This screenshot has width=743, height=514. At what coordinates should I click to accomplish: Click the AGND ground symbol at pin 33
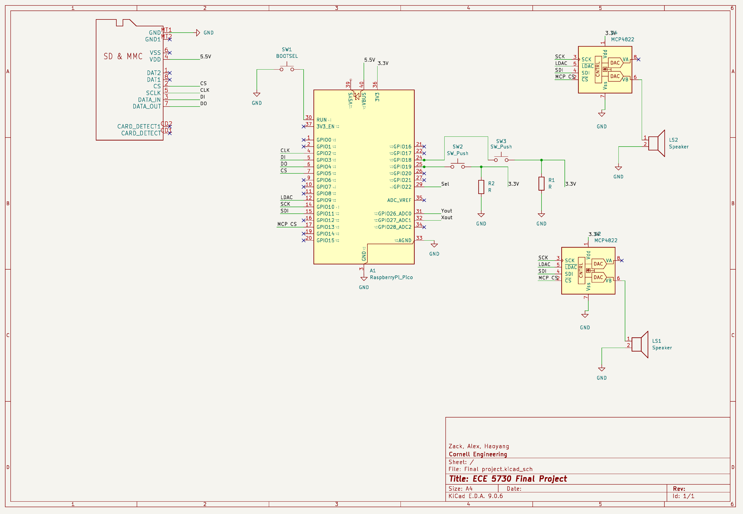(x=434, y=245)
